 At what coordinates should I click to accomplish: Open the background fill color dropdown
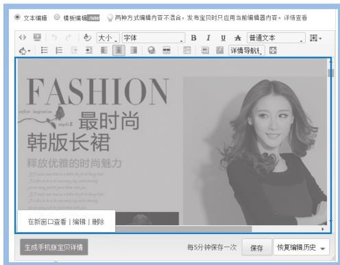point(25,51)
